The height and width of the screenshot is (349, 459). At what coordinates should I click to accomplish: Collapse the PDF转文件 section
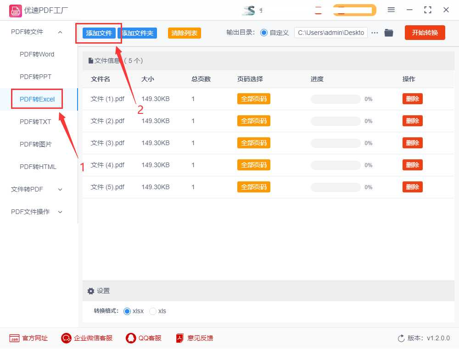pyautogui.click(x=60, y=32)
